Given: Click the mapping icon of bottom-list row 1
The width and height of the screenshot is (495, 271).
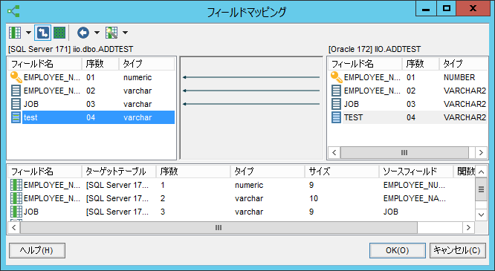Looking at the screenshot, I should pyautogui.click(x=16, y=185).
